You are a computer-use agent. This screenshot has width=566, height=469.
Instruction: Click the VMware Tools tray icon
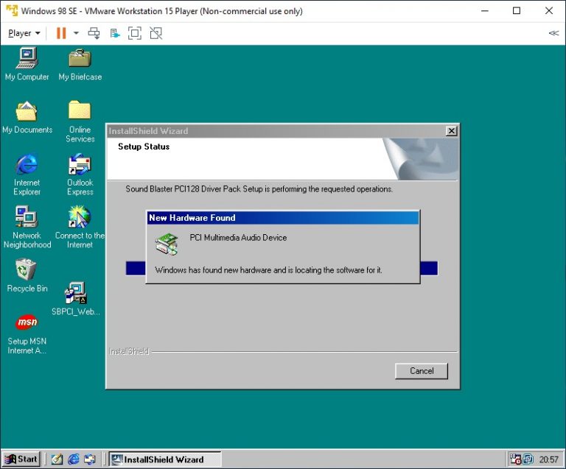click(x=528, y=459)
